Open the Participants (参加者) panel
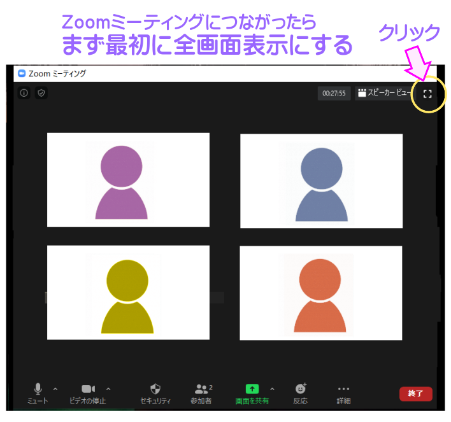The image size is (451, 422). point(202,393)
